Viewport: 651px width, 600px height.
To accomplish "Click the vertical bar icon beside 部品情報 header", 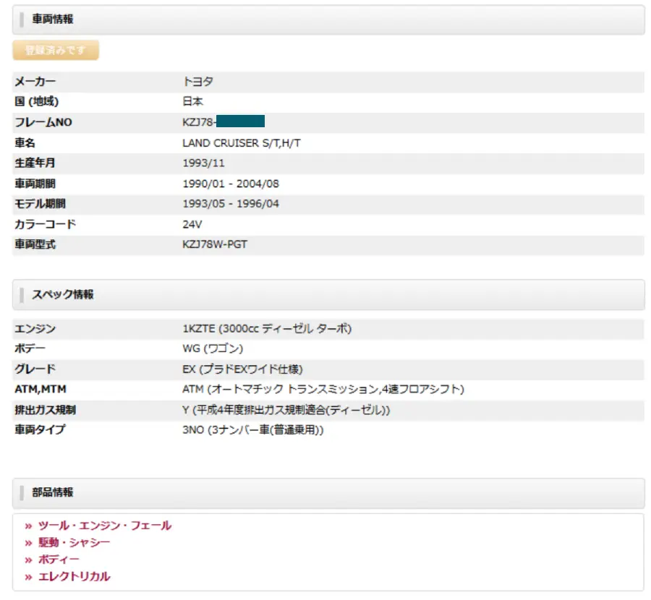I will 22,492.
